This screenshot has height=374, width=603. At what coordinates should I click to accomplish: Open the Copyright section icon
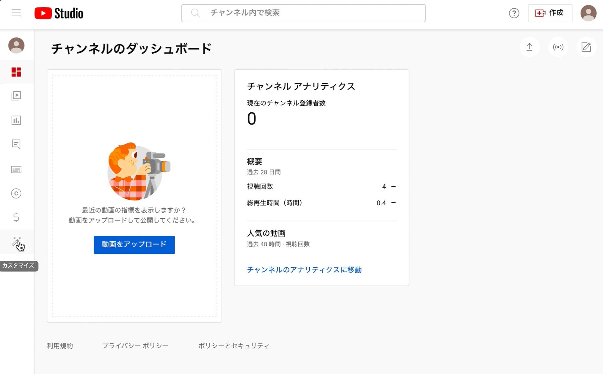pyautogui.click(x=16, y=194)
